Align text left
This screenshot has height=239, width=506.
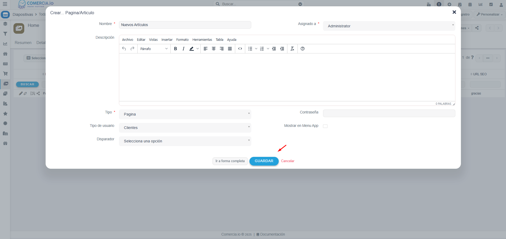[x=206, y=49]
